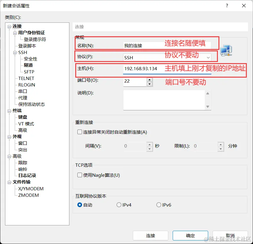Click the help question mark button
The image size is (253, 244).
pos(227,6)
